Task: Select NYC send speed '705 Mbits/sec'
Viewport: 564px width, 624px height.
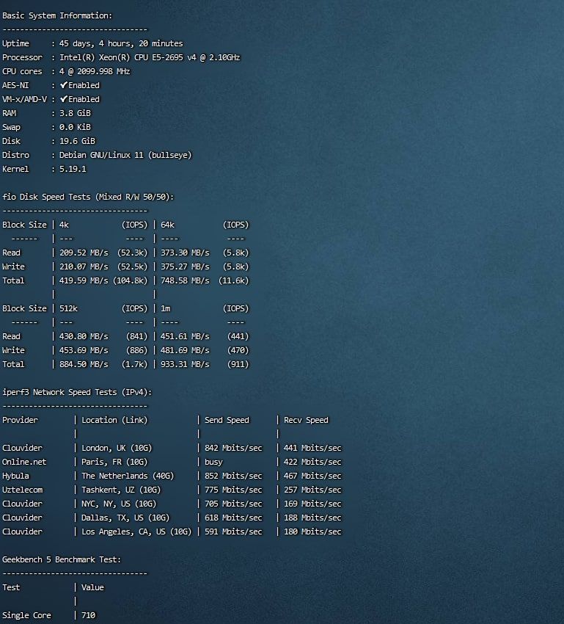Action: point(233,504)
